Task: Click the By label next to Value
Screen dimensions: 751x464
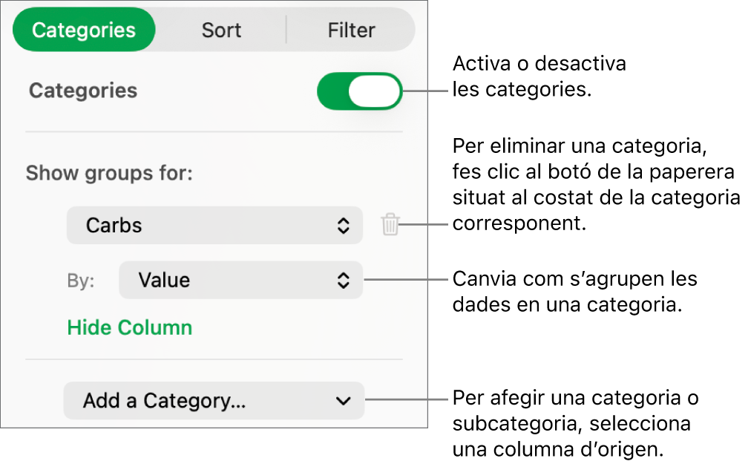Action: pyautogui.click(x=81, y=280)
